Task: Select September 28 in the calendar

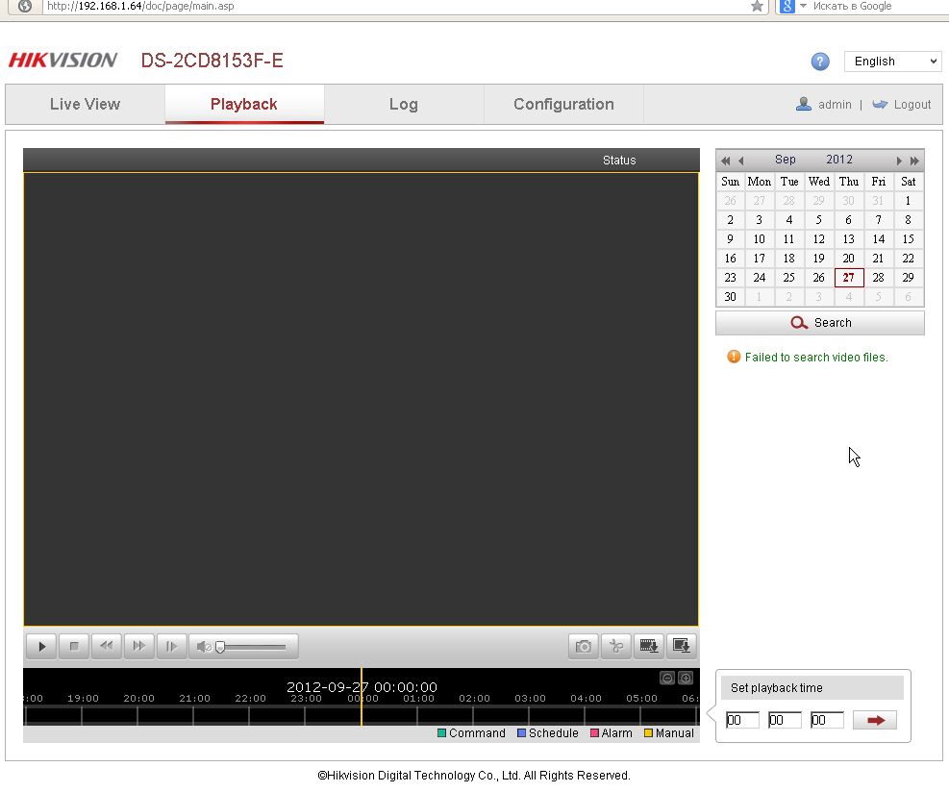Action: 878,278
